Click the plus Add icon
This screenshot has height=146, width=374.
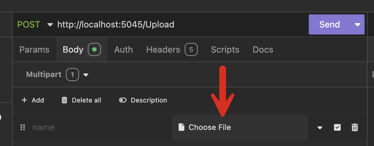(x=24, y=100)
